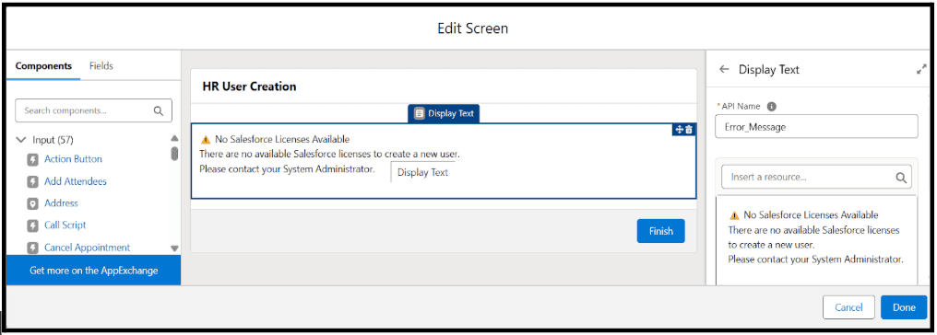Click the magnifier in Insert a resource
This screenshot has height=335, width=937.
coord(900,177)
